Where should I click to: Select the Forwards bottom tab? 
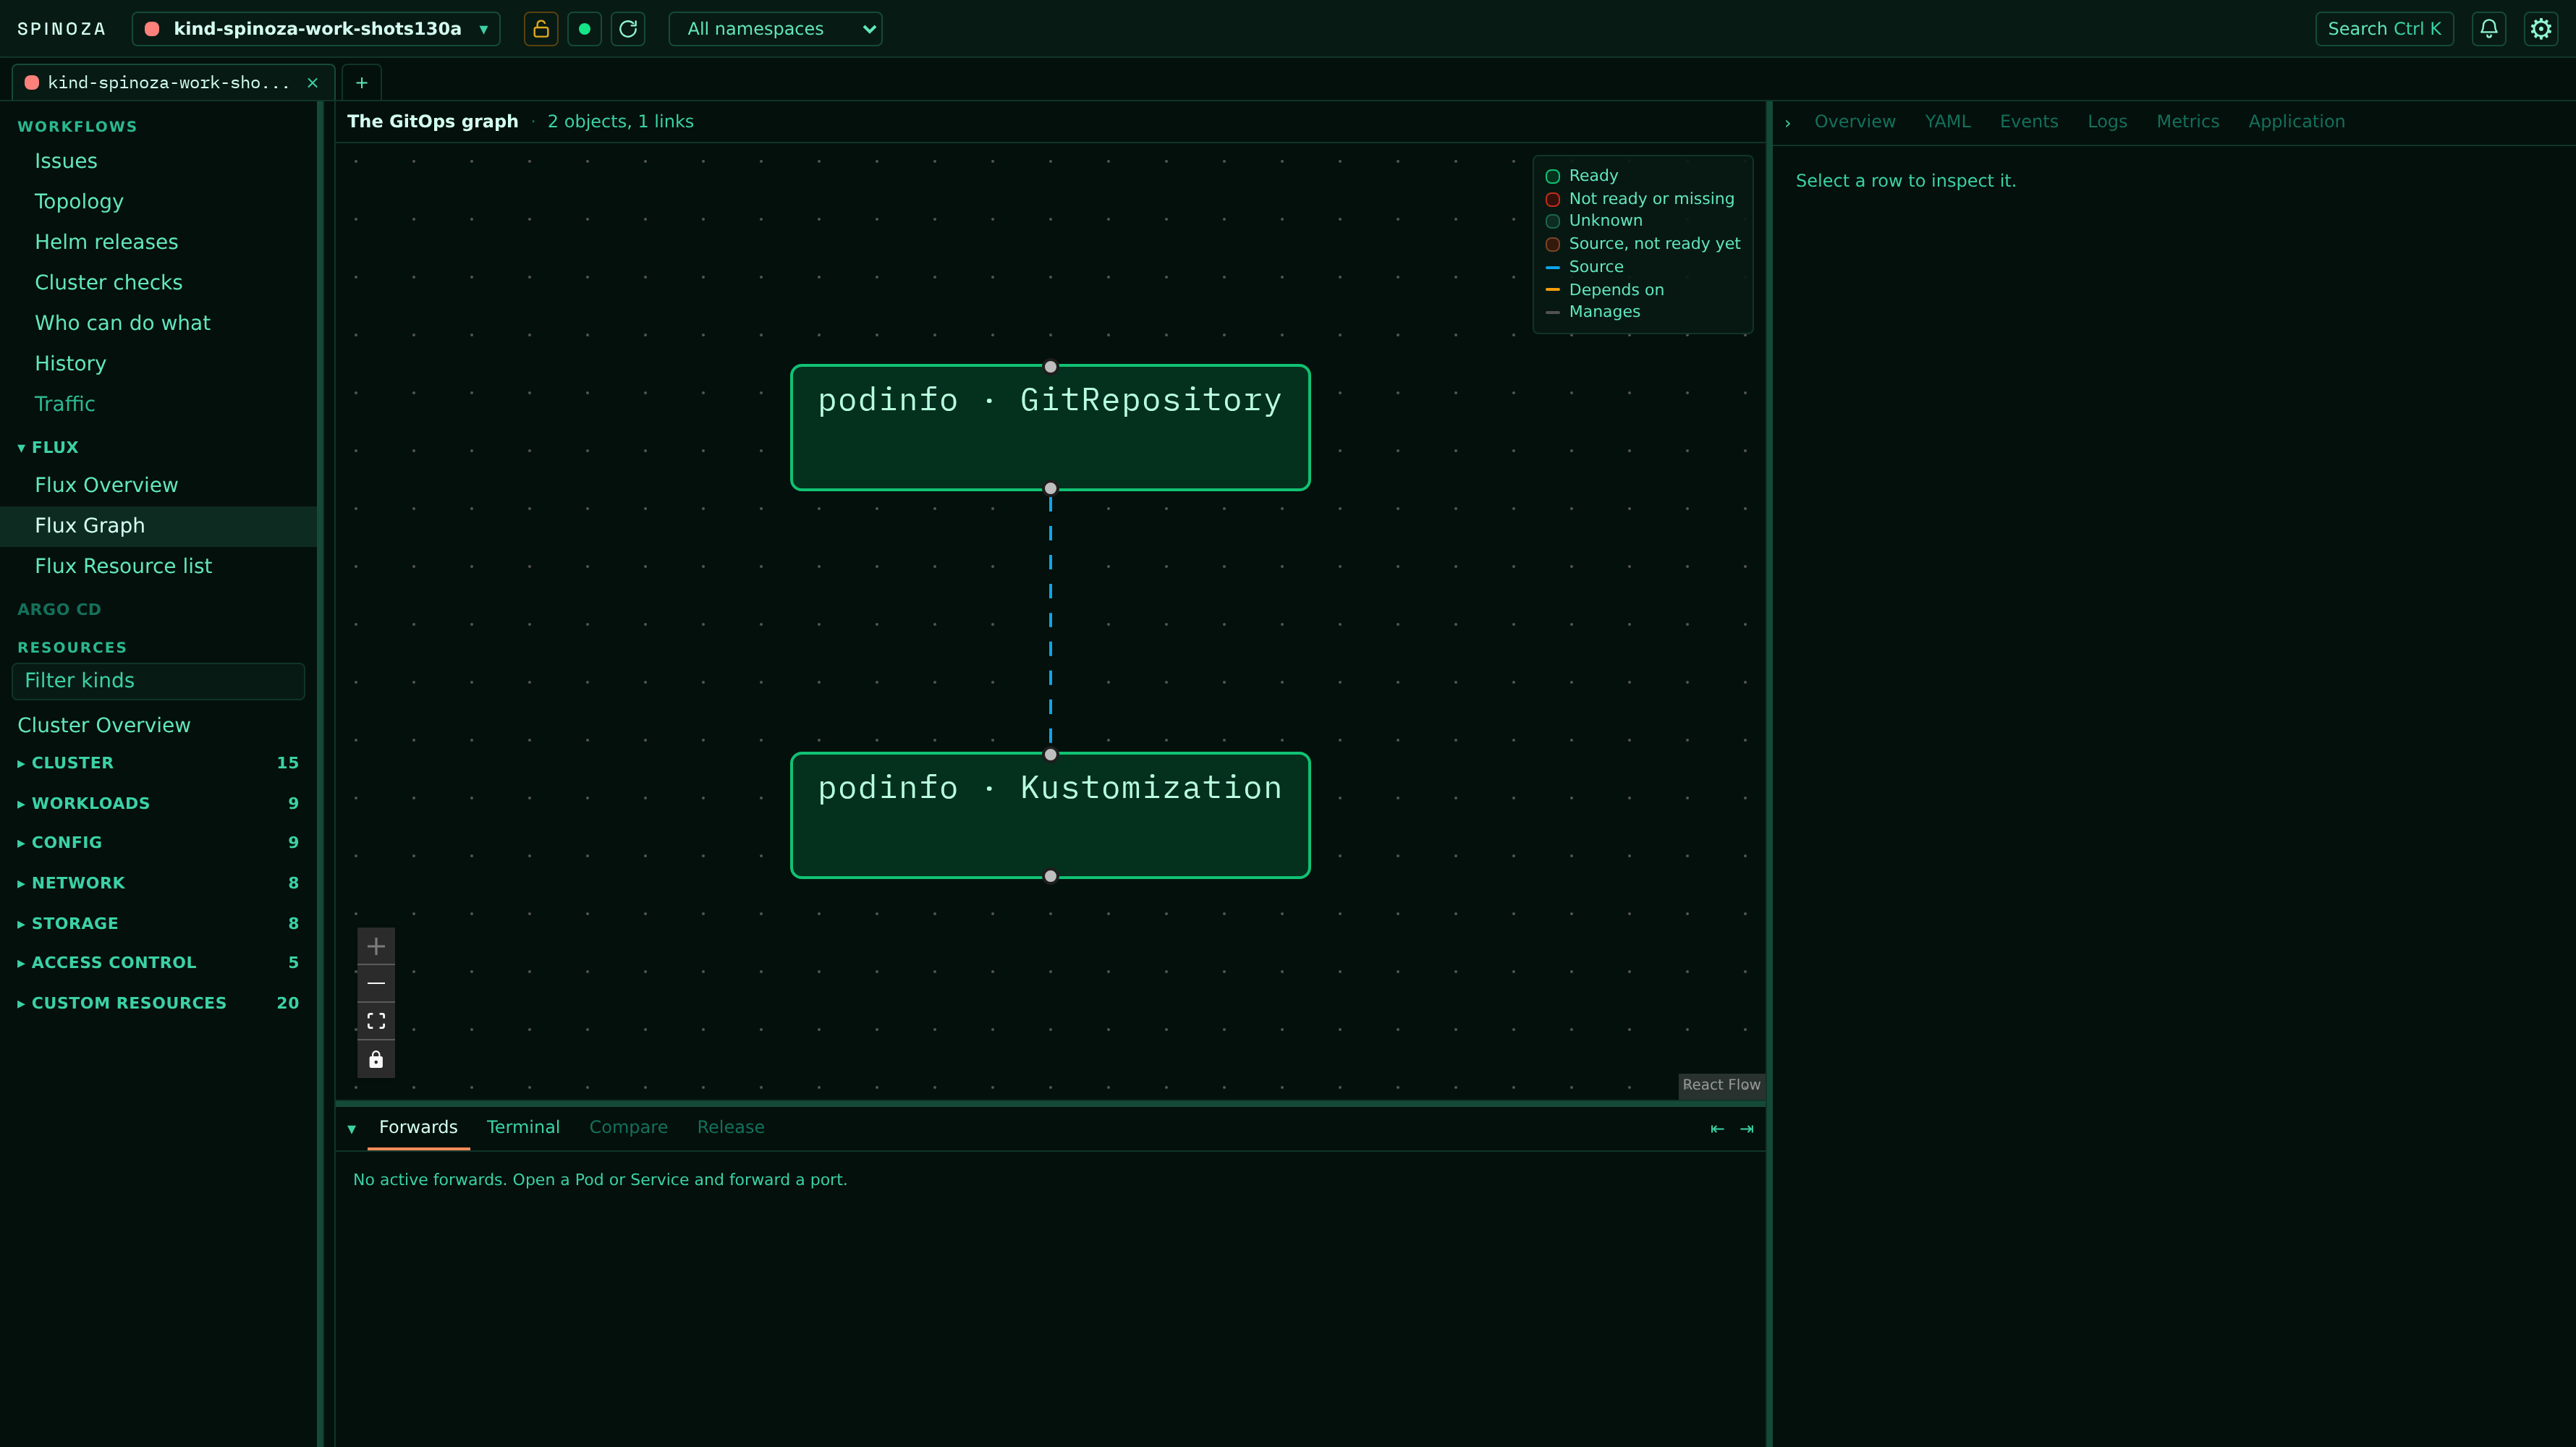coord(418,1127)
